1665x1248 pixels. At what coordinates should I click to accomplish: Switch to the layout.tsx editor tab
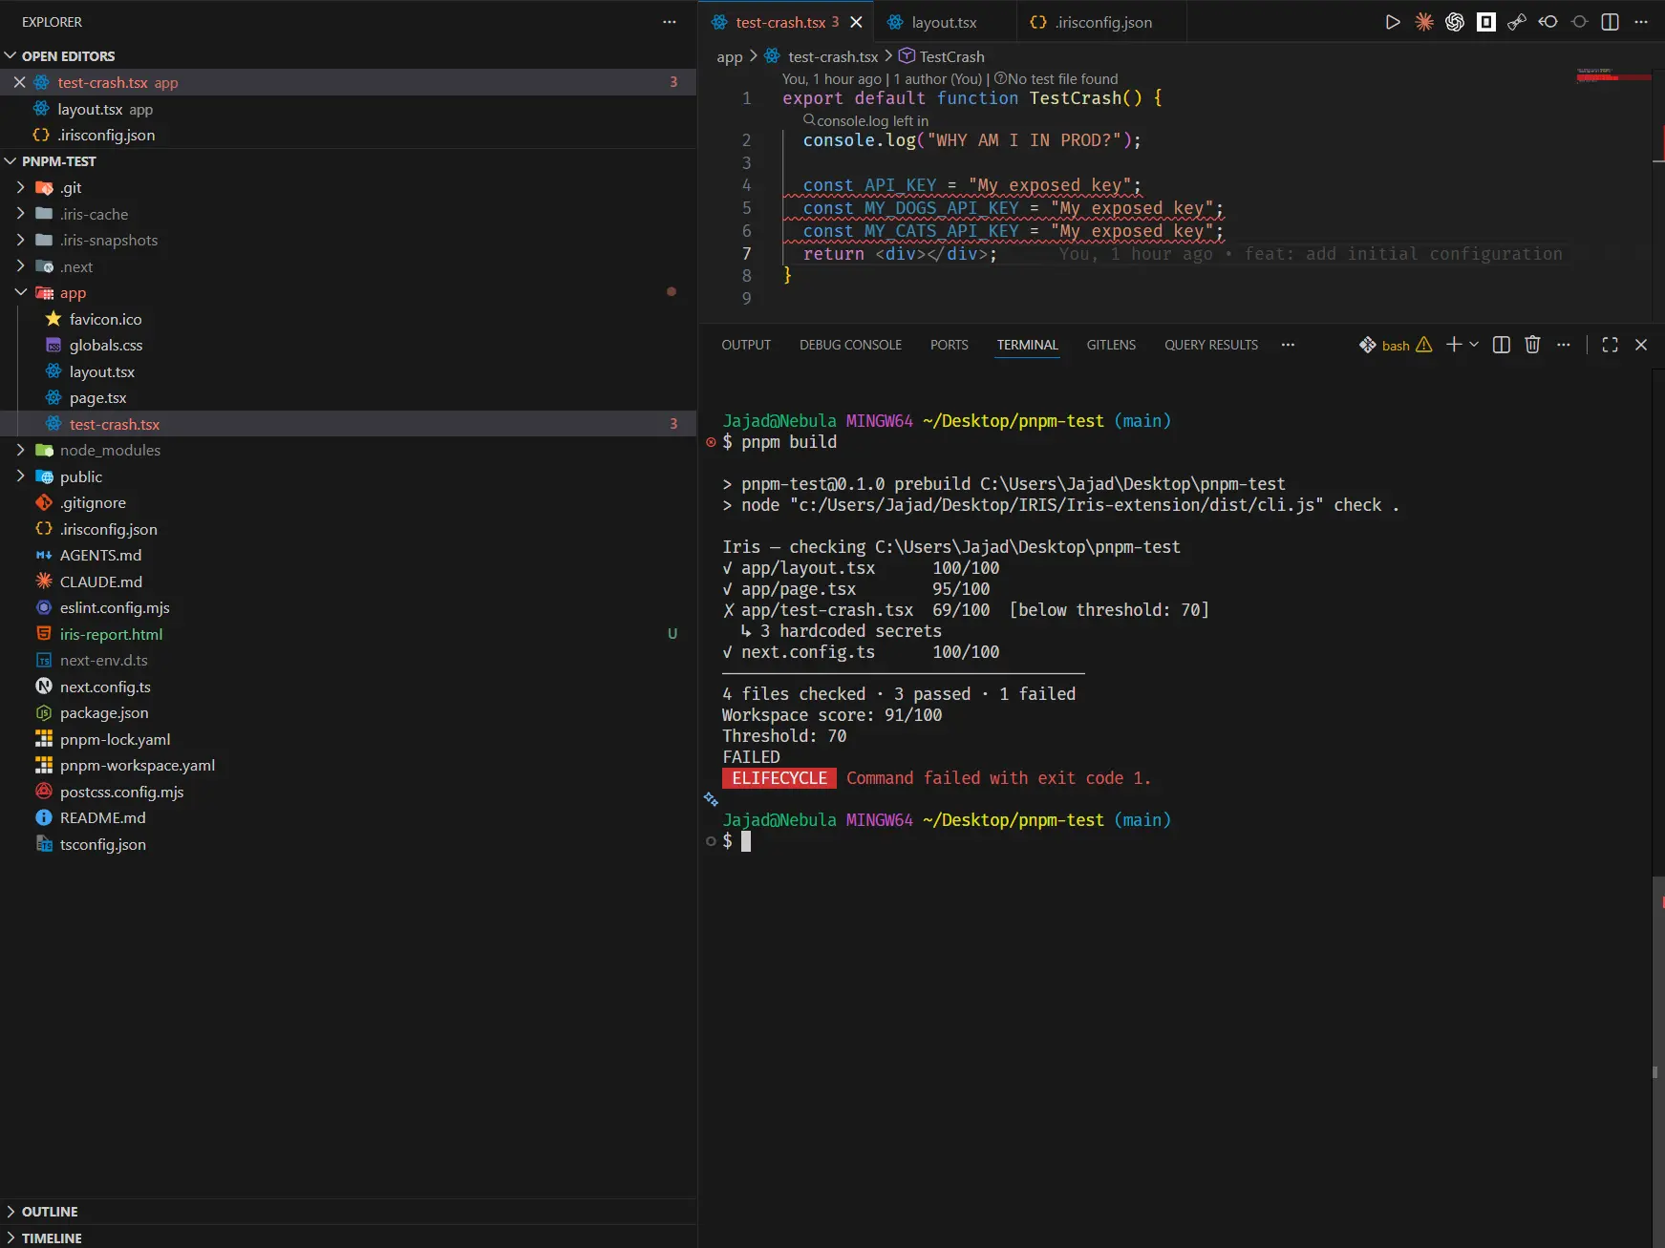(944, 22)
